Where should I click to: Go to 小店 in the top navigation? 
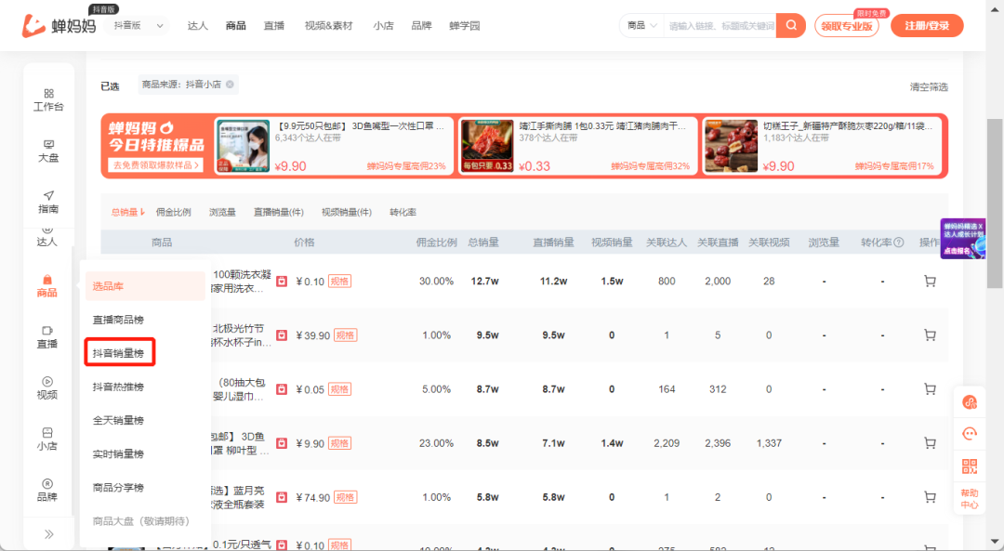coord(383,26)
